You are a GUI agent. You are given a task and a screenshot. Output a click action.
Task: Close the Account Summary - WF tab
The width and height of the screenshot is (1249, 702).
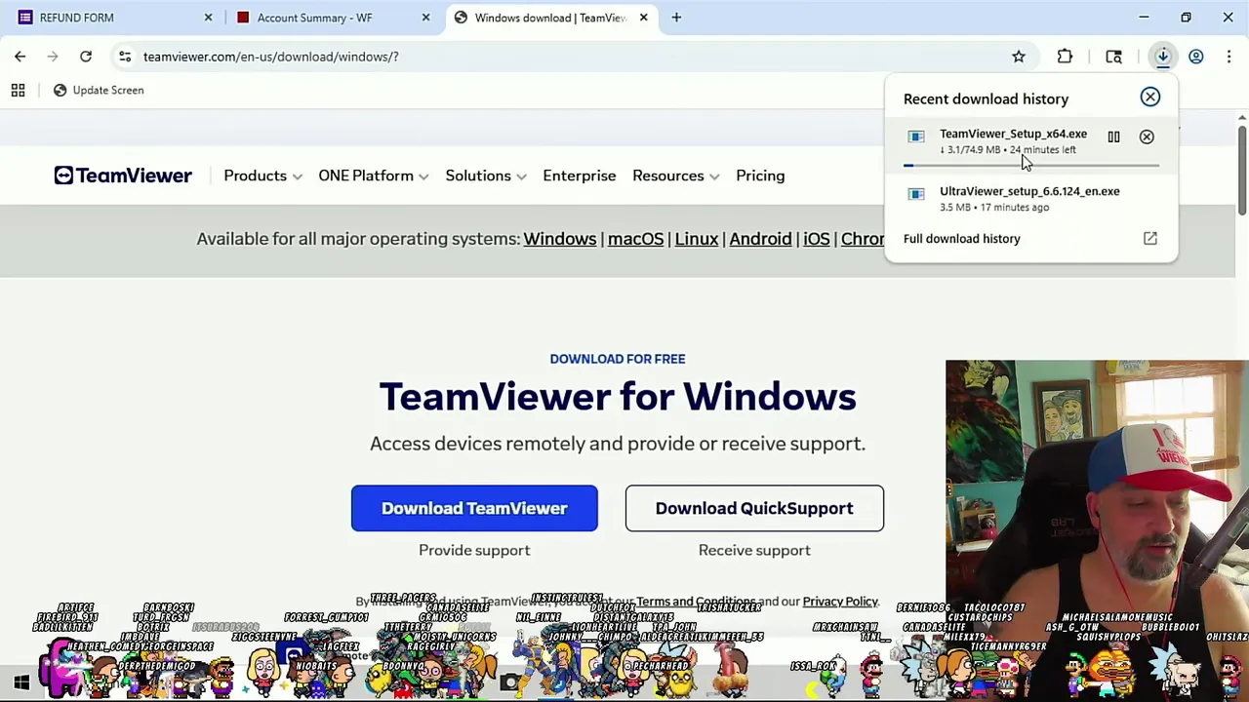click(x=425, y=18)
